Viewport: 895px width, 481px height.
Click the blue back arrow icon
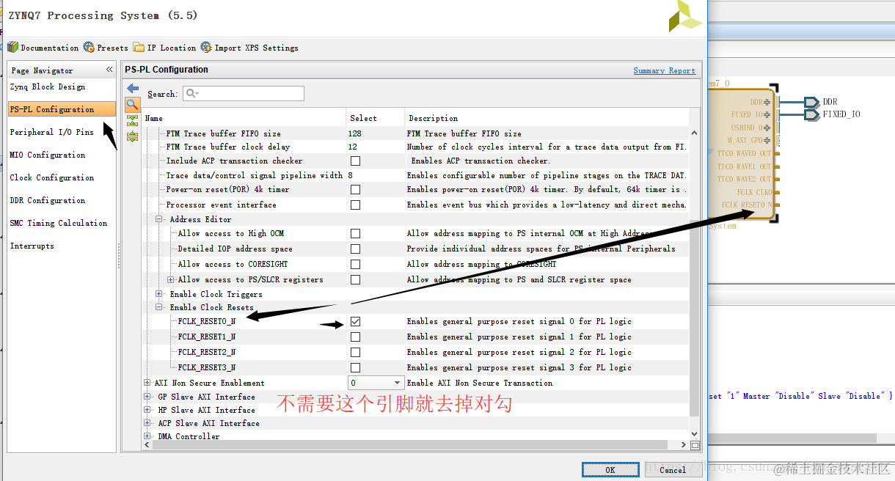click(x=133, y=88)
